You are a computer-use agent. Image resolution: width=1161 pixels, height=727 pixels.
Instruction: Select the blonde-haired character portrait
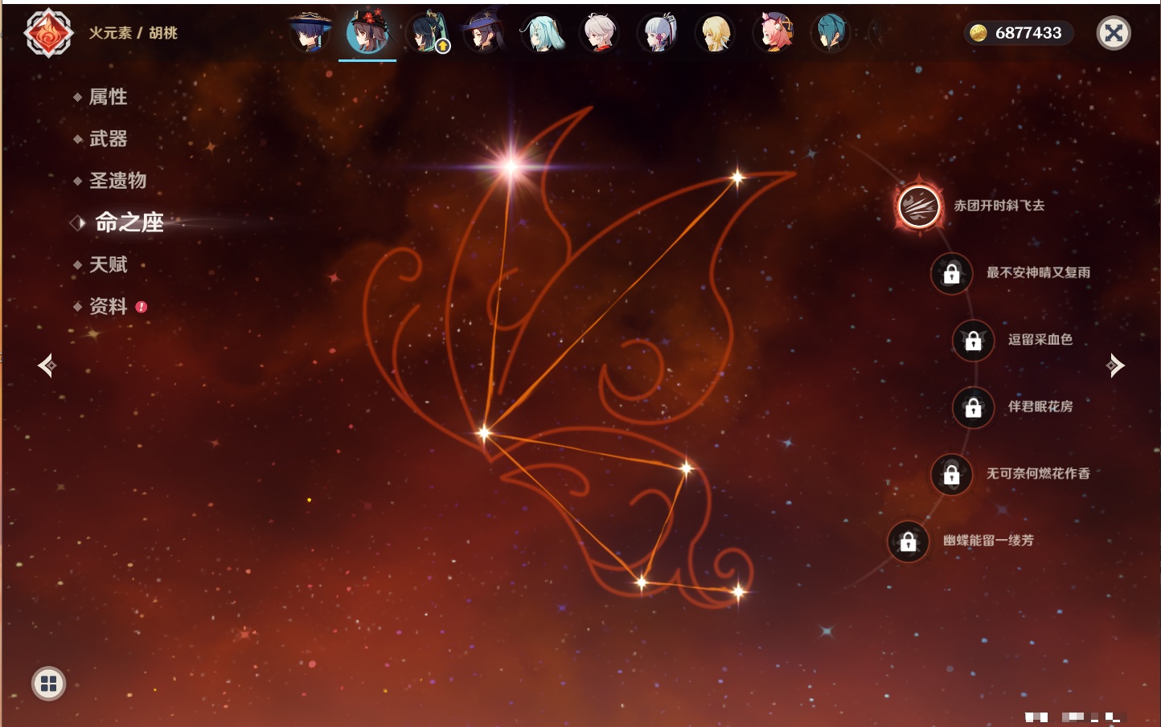pyautogui.click(x=716, y=33)
